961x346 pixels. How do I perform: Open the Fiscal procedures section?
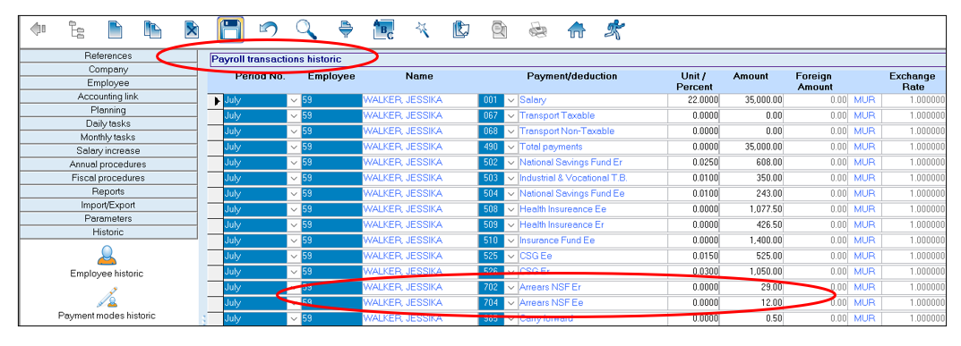(107, 178)
